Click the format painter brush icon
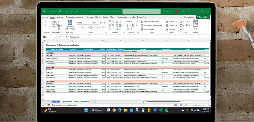This screenshot has height=122, width=254. [x=59, y=29]
